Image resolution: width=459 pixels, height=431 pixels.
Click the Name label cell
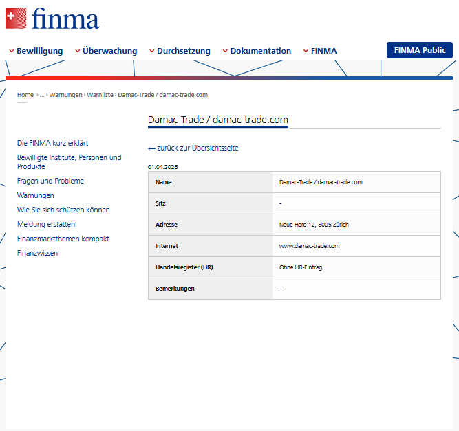[210, 182]
